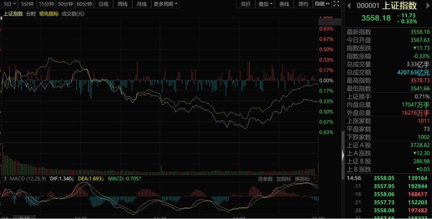Click the MACD help question mark icon
Screen dimensions: 432x219
click(x=5, y=179)
